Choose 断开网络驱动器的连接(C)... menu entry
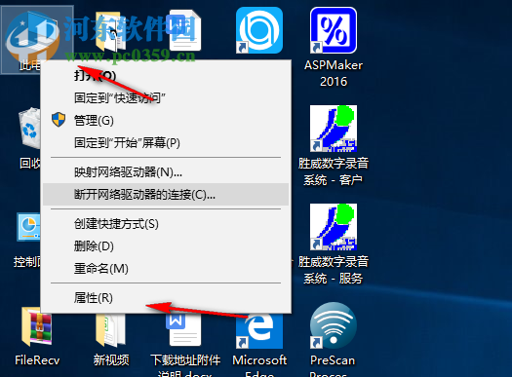Viewport: 512px width, 377px height. [166, 195]
